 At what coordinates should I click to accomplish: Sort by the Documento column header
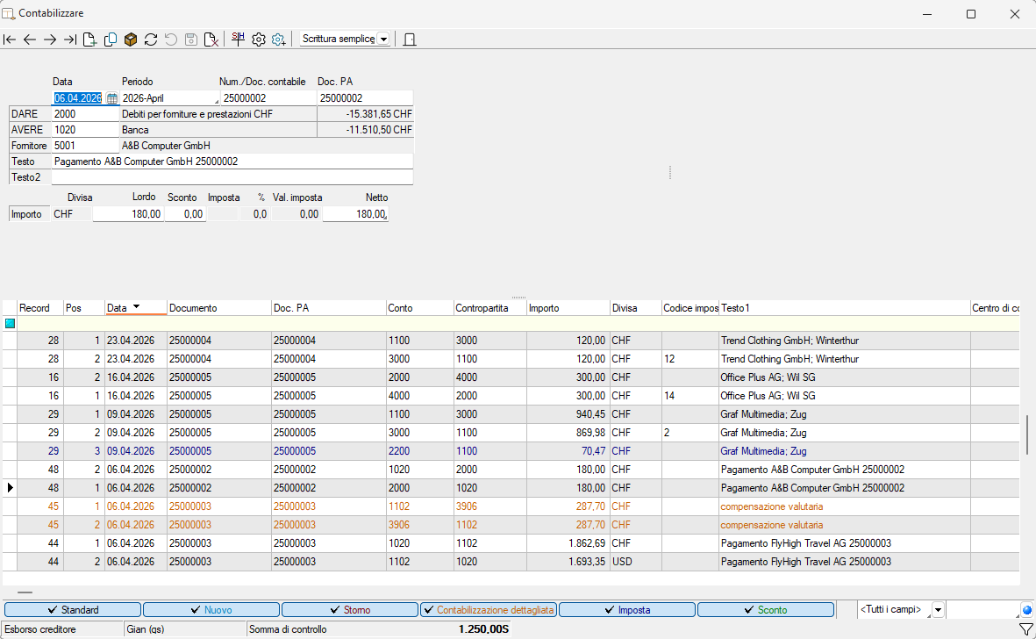pyautogui.click(x=218, y=308)
